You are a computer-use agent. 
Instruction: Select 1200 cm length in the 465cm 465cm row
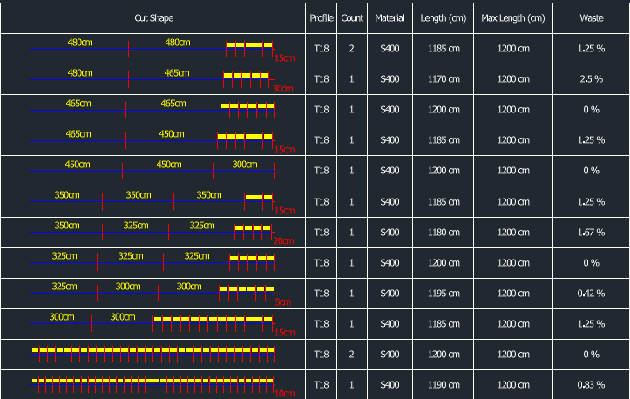[444, 110]
